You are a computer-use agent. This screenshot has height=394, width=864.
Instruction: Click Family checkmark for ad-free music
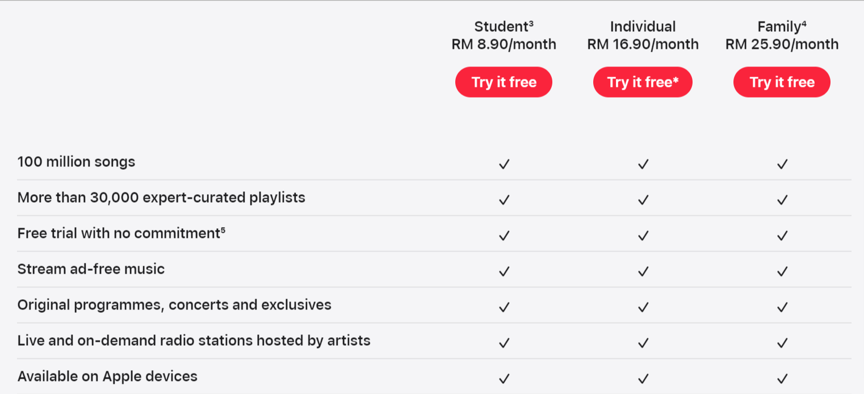[782, 271]
